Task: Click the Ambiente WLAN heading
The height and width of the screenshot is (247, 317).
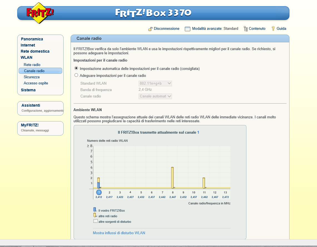Action: coord(88,110)
